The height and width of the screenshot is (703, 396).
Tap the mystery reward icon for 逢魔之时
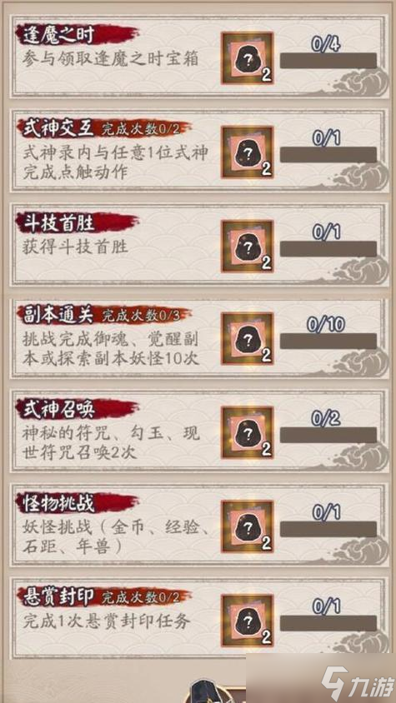[248, 58]
